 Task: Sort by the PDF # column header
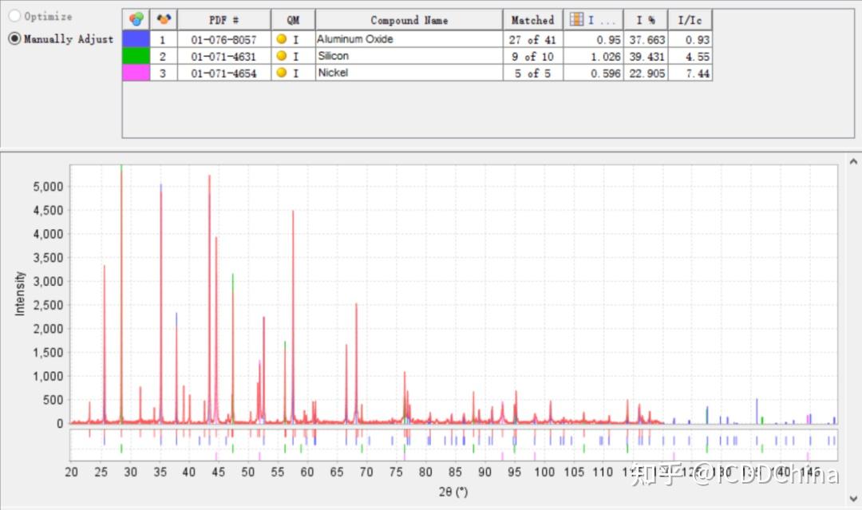pyautogui.click(x=223, y=20)
